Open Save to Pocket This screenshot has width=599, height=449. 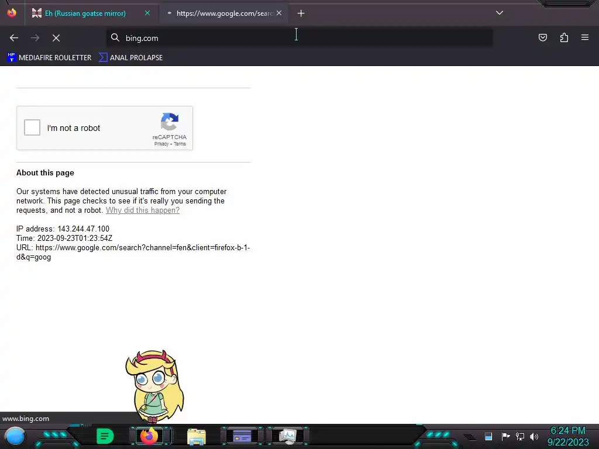tap(543, 37)
